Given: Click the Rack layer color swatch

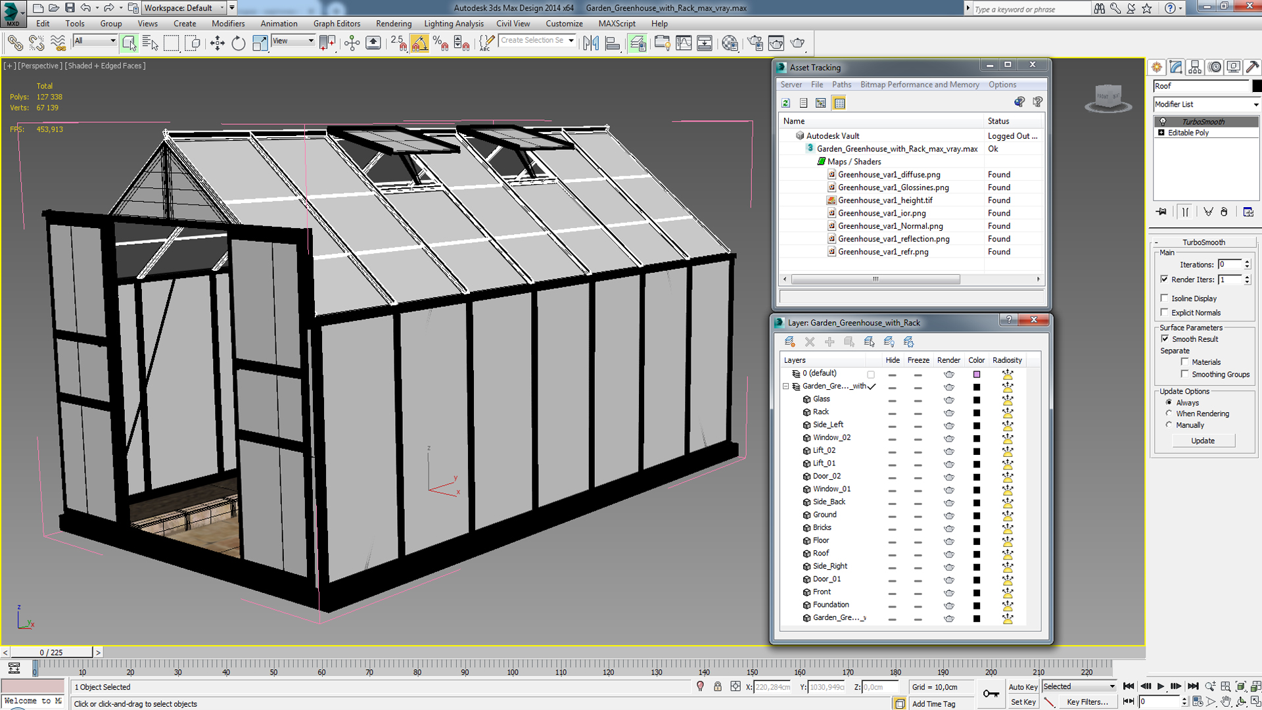Looking at the screenshot, I should (x=977, y=413).
